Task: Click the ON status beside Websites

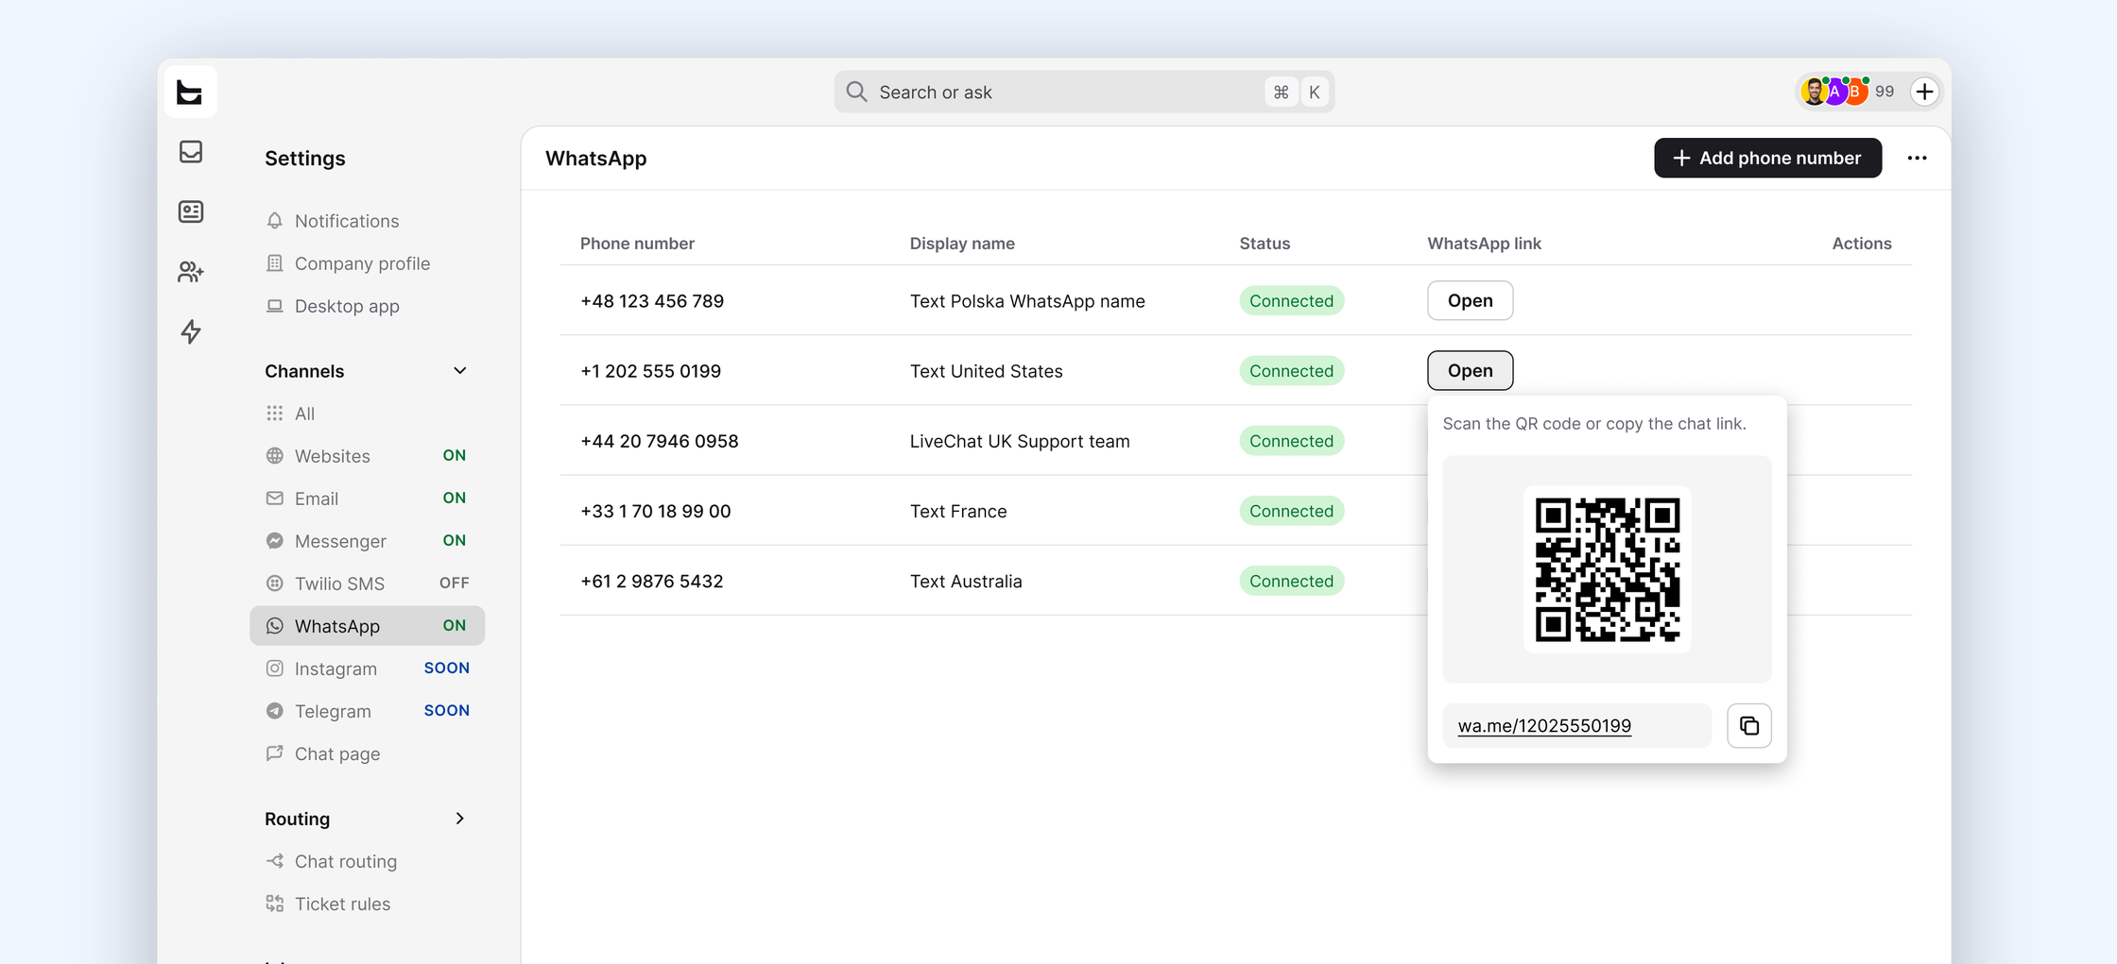Action: 455,455
